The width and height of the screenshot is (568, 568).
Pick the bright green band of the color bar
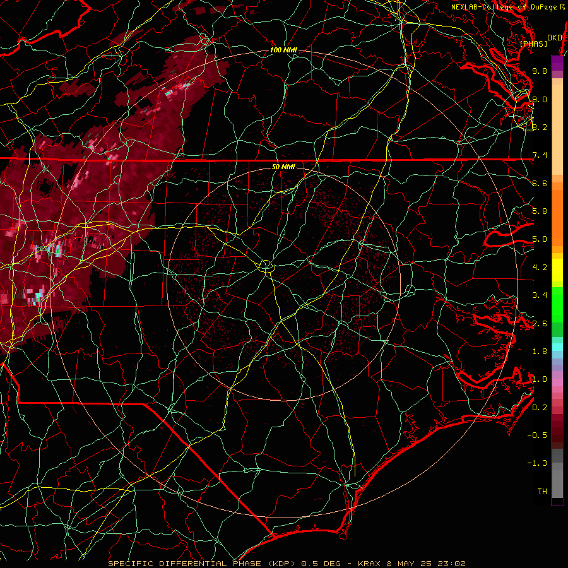coord(557,304)
